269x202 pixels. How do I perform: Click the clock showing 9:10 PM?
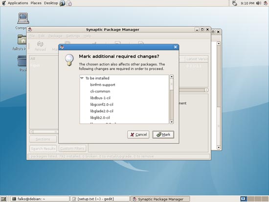point(247,3)
